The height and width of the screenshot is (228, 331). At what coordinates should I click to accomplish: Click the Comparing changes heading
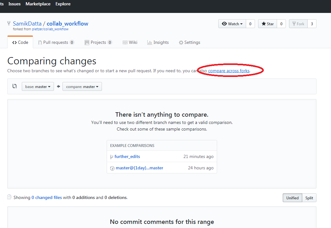pos(52,61)
